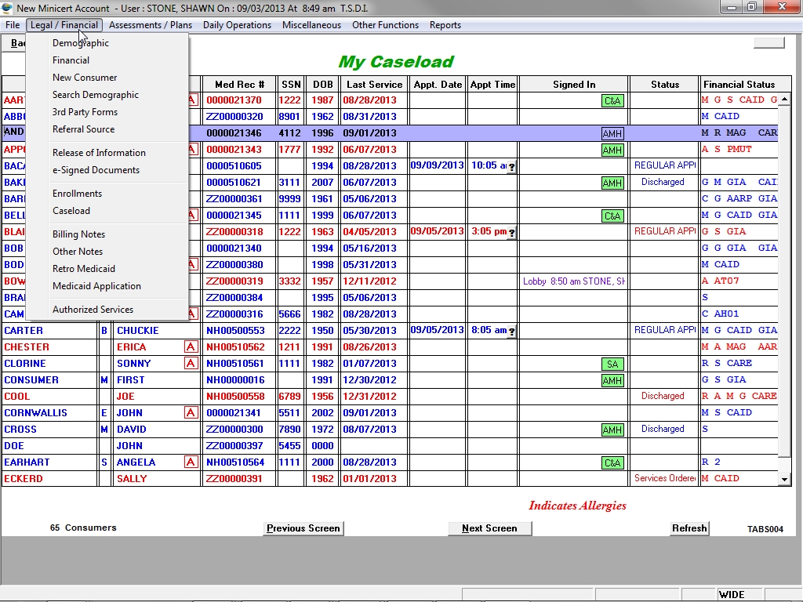The height and width of the screenshot is (602, 803).
Task: Click Lobby 8:50 am STONE sign-in entry
Action: (x=573, y=281)
